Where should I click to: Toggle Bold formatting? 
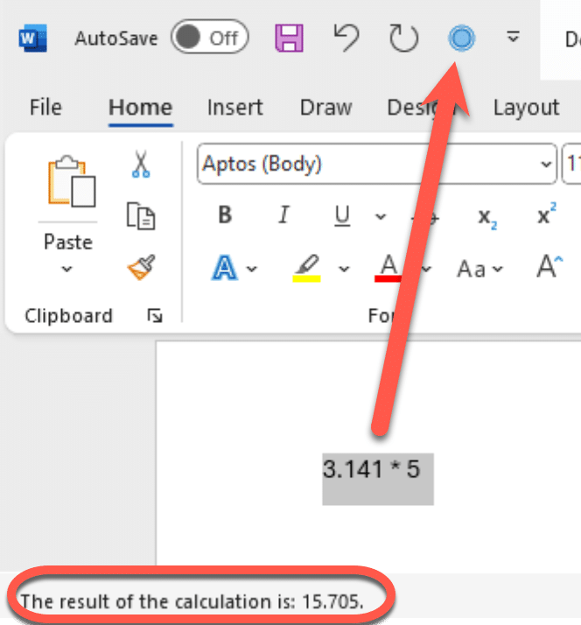coord(225,215)
